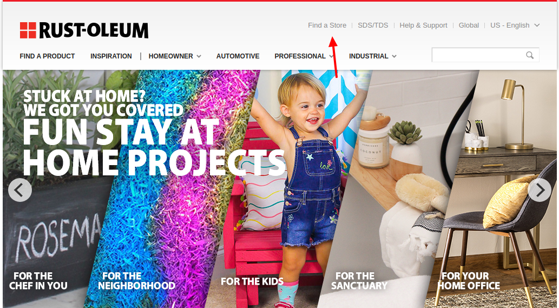Click the search magnifier icon
Image resolution: width=559 pixels, height=308 pixels.
click(x=530, y=55)
